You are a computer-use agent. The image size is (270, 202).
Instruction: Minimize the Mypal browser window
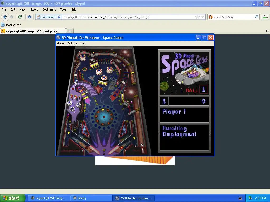(254, 3)
